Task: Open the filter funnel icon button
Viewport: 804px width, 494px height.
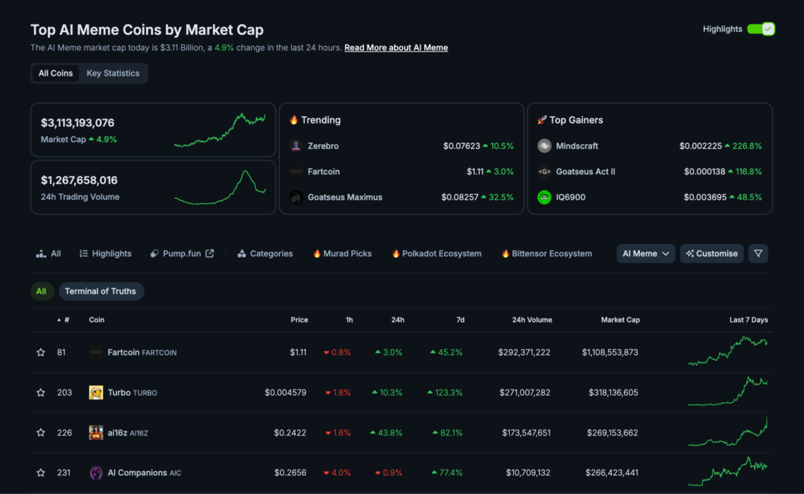Action: (758, 253)
